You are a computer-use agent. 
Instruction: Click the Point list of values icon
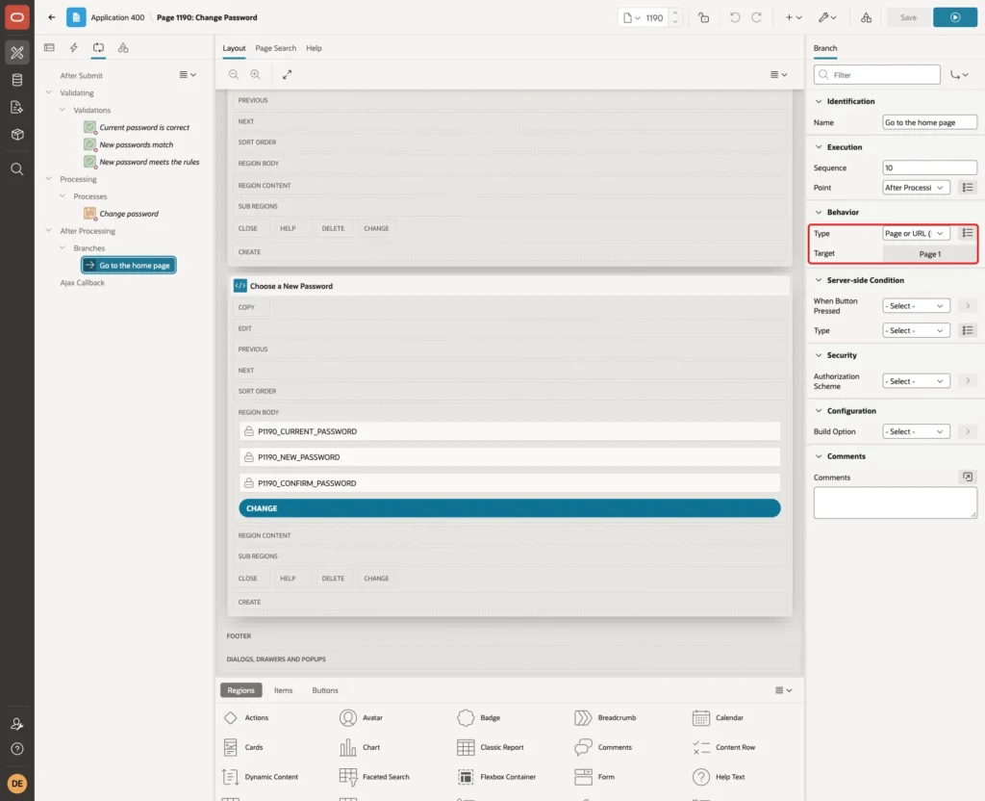coord(968,188)
